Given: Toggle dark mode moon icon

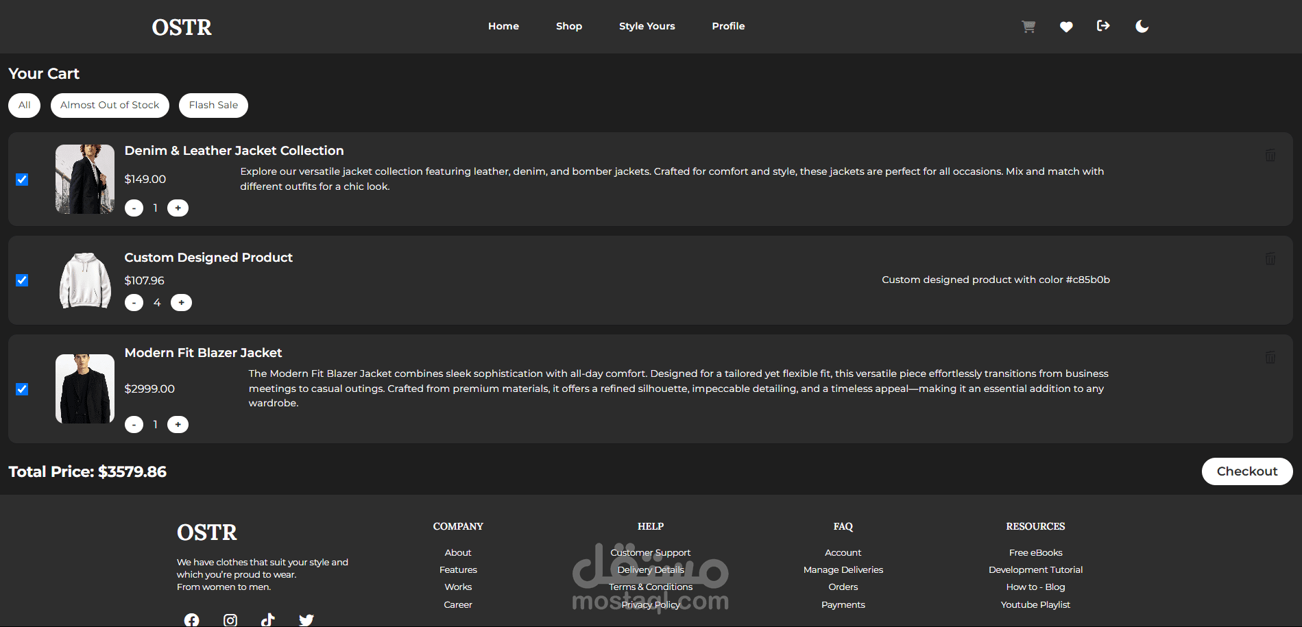Looking at the screenshot, I should tap(1142, 27).
